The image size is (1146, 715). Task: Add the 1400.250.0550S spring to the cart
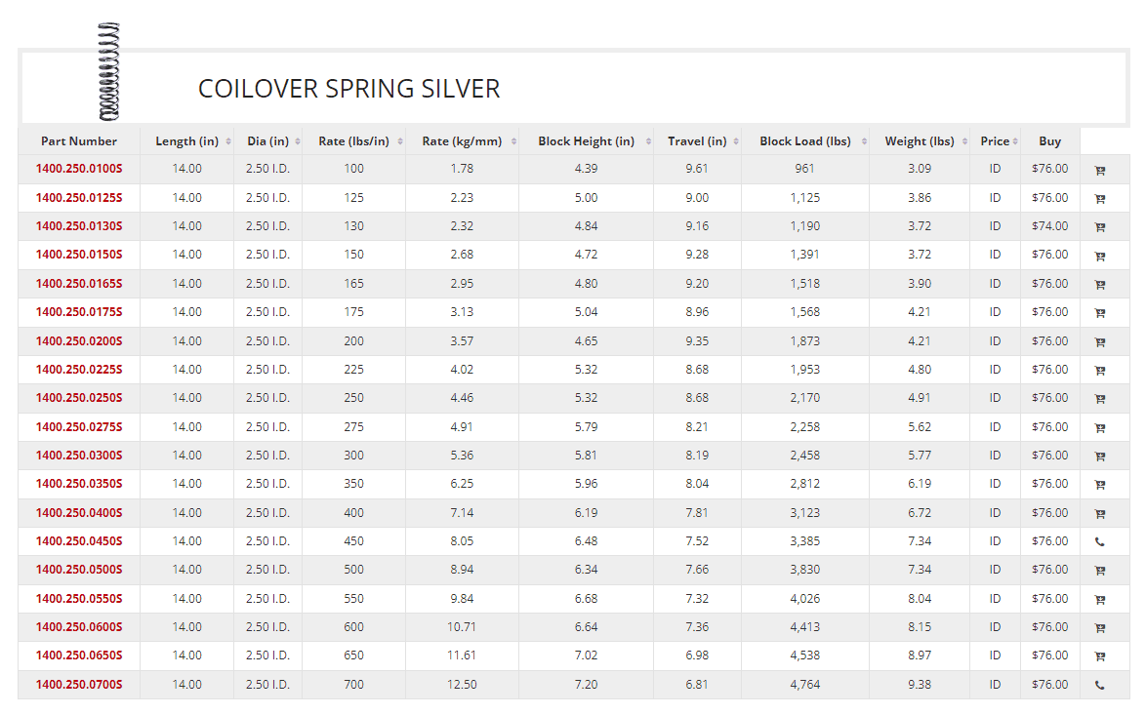pyautogui.click(x=1099, y=600)
